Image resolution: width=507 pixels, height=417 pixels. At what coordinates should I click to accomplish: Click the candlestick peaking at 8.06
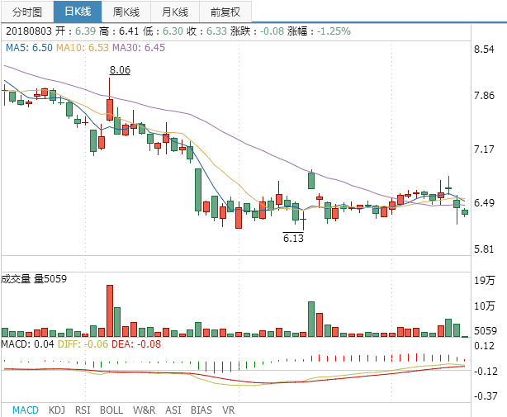click(x=110, y=110)
